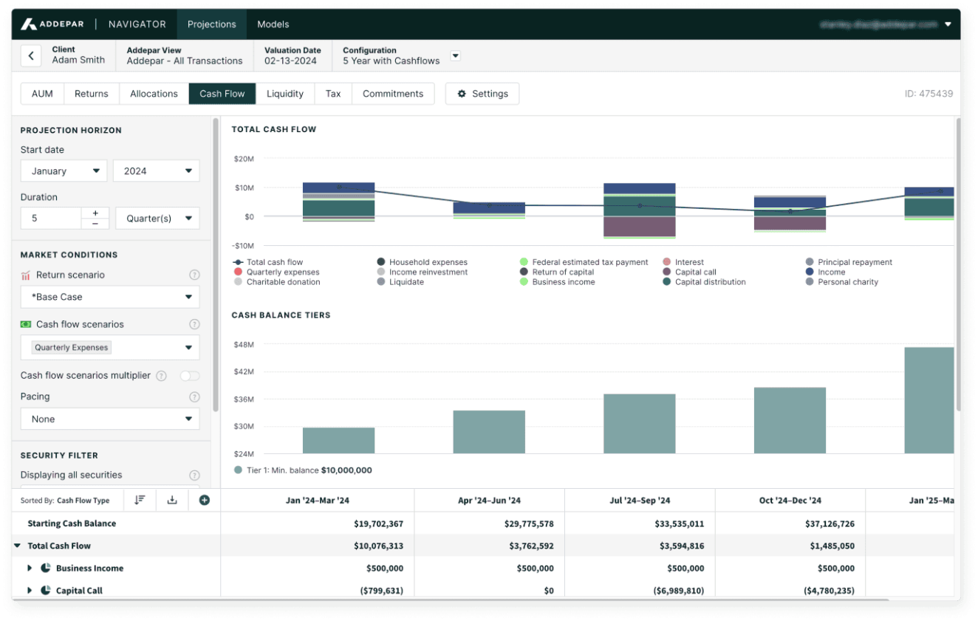Toggle the Cash flow scenarios multiplier switch
The image size is (978, 621).
tap(190, 376)
